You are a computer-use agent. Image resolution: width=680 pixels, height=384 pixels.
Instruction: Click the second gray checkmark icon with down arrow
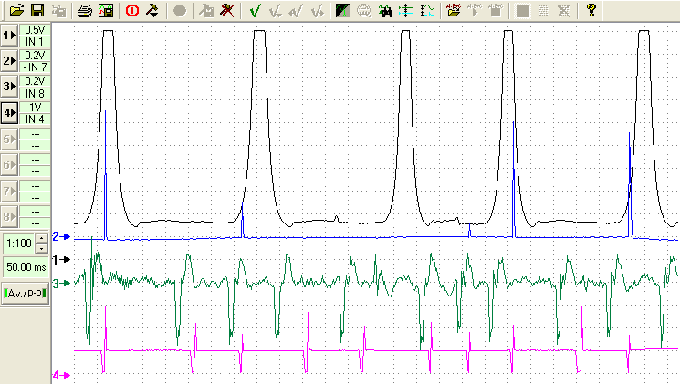point(276,10)
